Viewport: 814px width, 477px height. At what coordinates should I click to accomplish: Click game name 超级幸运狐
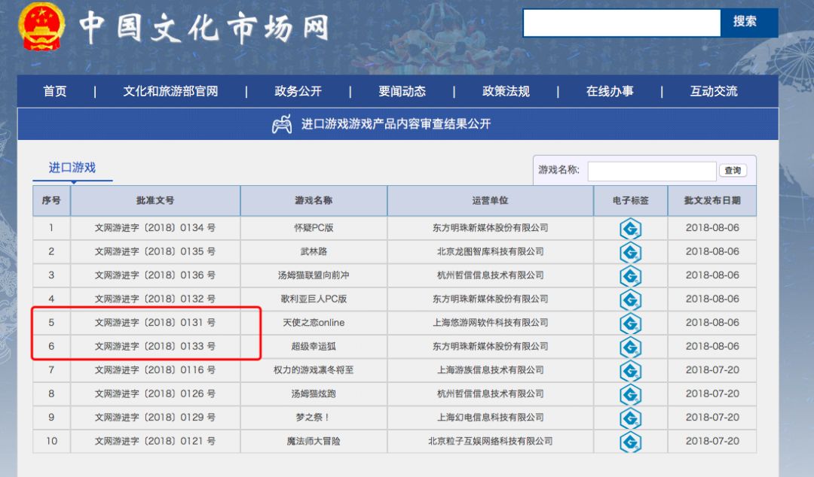pos(314,346)
